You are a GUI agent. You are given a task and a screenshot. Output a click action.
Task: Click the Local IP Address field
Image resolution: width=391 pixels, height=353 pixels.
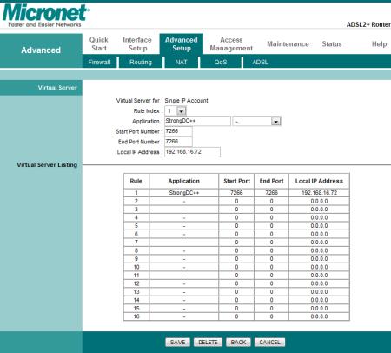(x=192, y=152)
